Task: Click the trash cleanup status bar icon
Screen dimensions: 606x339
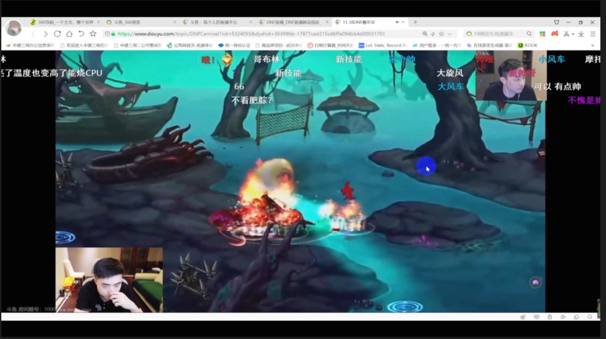Action: [549, 317]
